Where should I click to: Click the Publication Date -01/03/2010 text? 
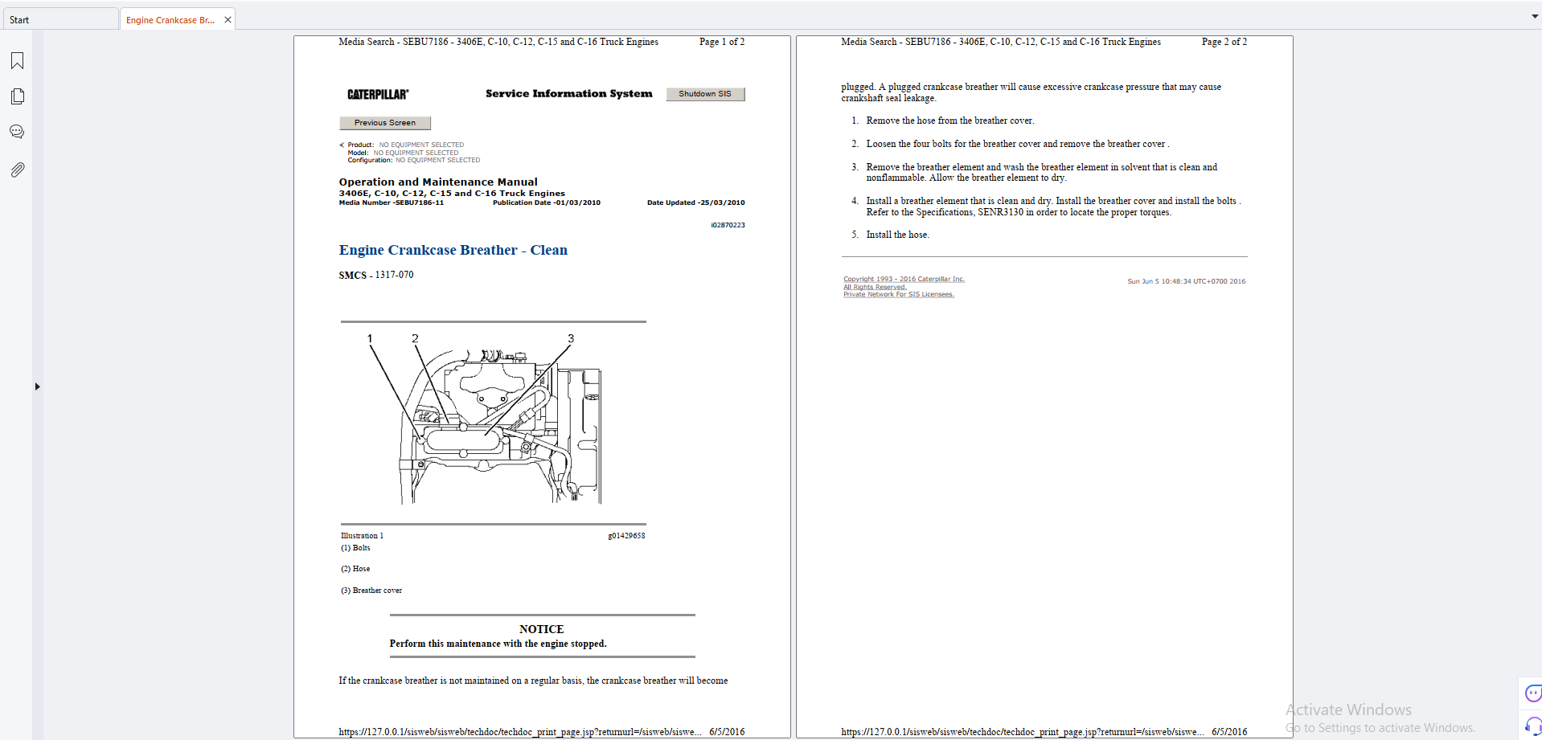coord(547,202)
